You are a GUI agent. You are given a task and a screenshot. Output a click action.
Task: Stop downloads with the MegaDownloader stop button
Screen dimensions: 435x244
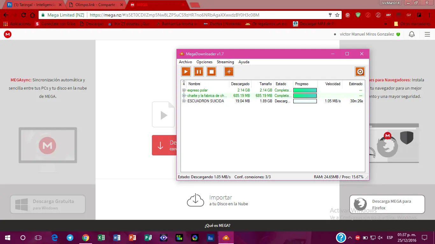[211, 71]
